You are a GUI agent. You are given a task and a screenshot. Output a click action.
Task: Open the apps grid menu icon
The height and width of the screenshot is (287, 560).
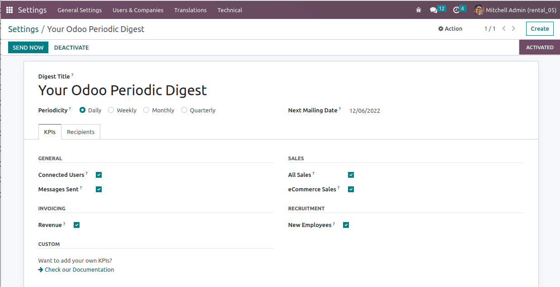9,10
